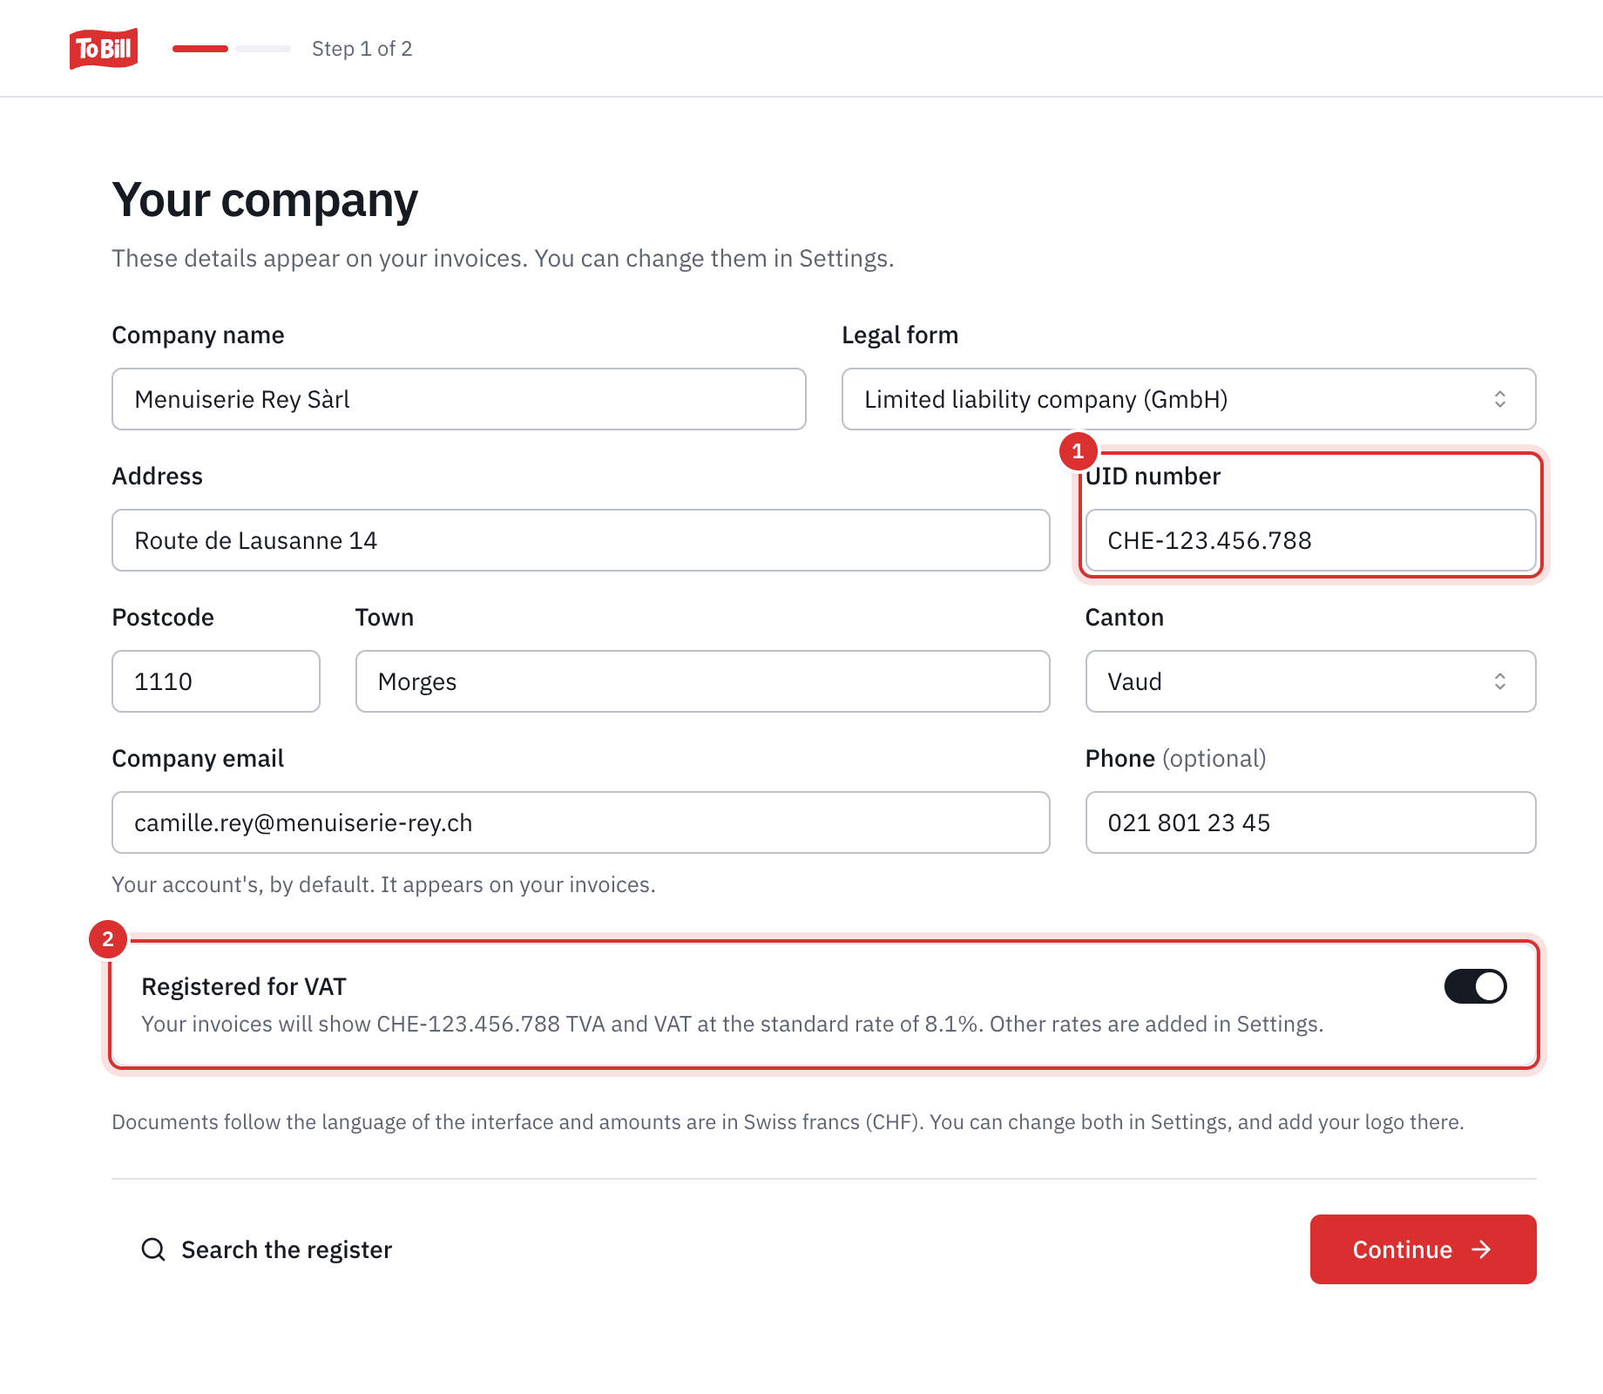The image size is (1603, 1394).
Task: Click the VAT standard rate description text
Action: (x=732, y=1024)
